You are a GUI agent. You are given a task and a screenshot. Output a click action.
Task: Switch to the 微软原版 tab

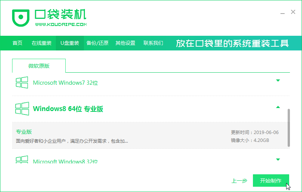click(x=39, y=66)
